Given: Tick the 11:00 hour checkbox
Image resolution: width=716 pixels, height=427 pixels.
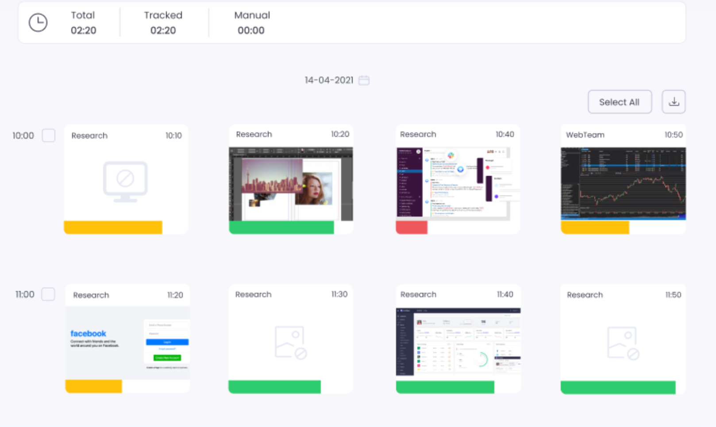Looking at the screenshot, I should click(x=48, y=294).
